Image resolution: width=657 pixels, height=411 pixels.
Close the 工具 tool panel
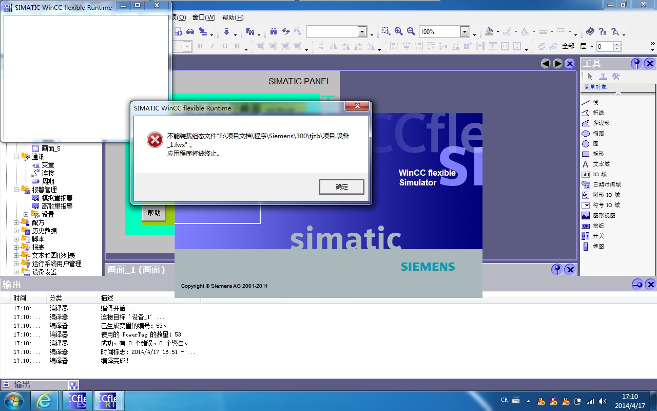[x=650, y=64]
